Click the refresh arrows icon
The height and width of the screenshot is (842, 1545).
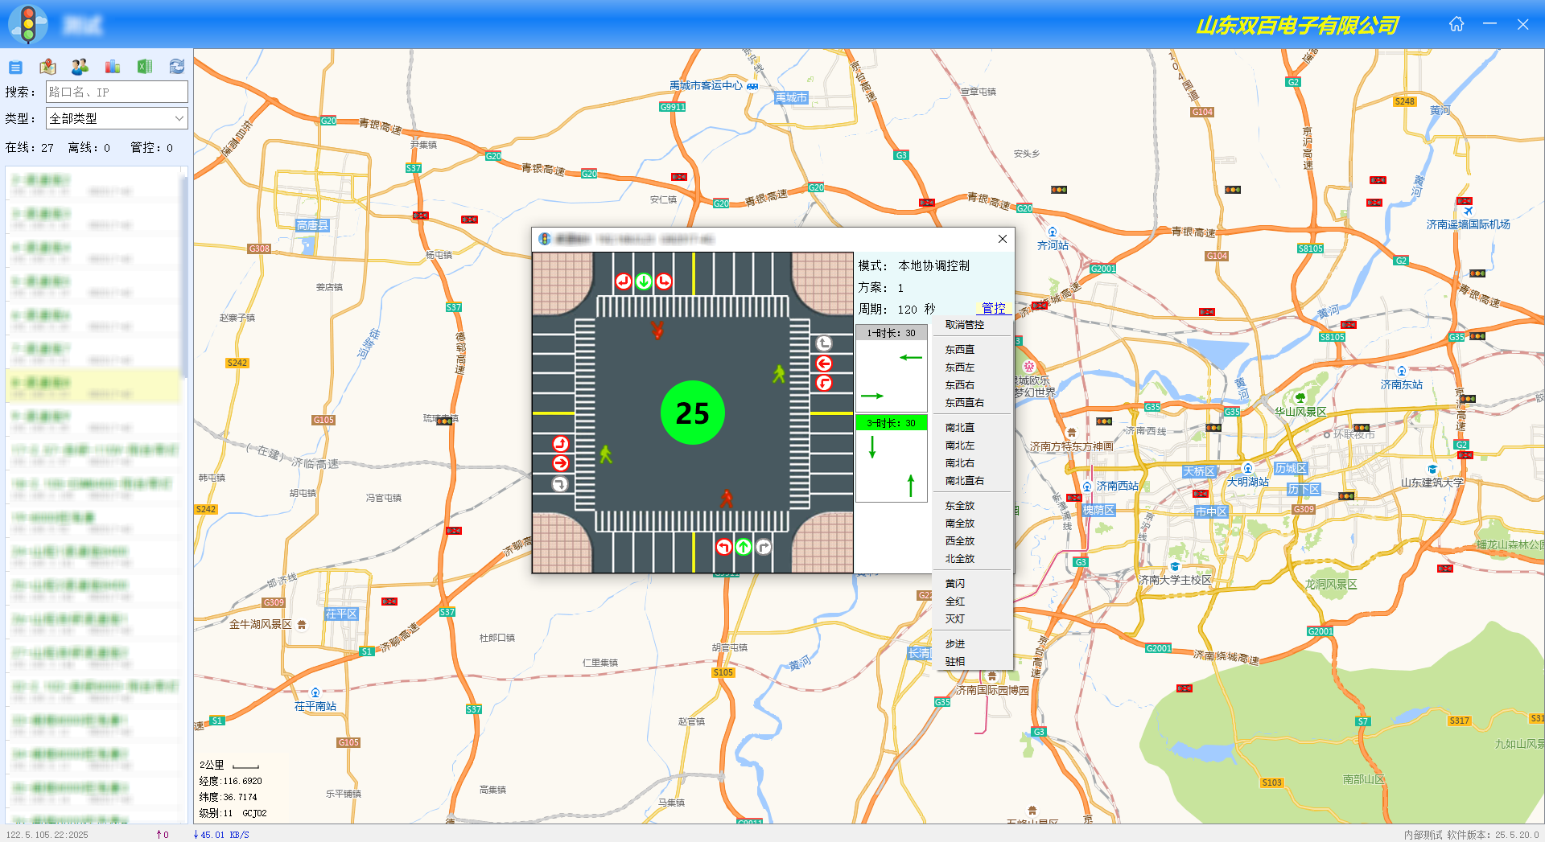click(x=177, y=67)
